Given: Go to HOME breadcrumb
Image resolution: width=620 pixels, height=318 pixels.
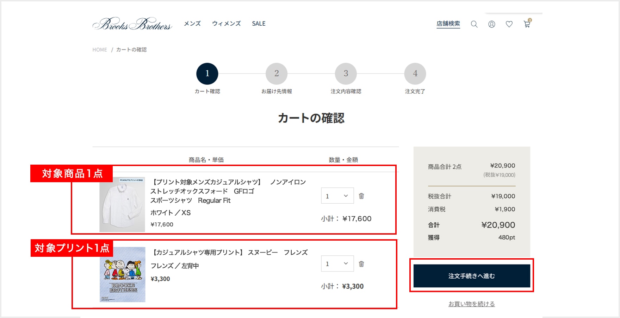Looking at the screenshot, I should 100,50.
